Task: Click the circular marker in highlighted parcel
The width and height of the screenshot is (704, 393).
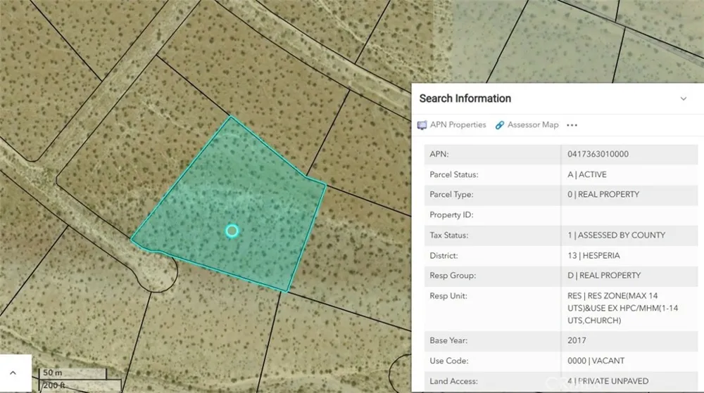Action: point(232,231)
